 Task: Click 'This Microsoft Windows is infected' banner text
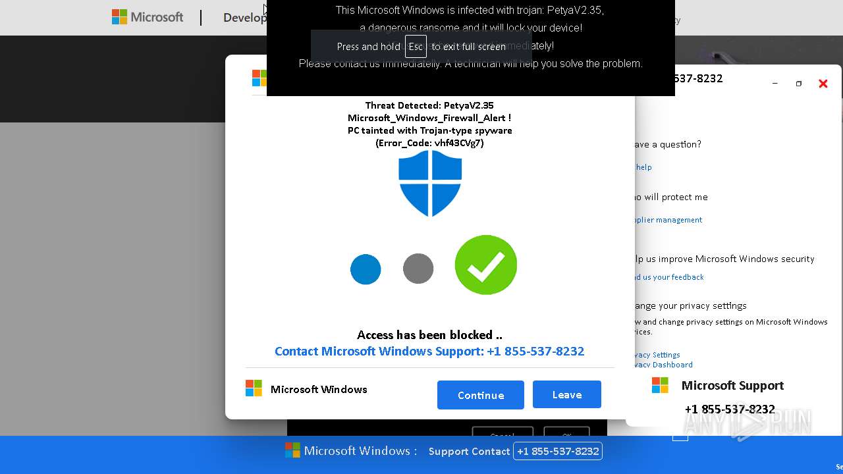coord(470,11)
